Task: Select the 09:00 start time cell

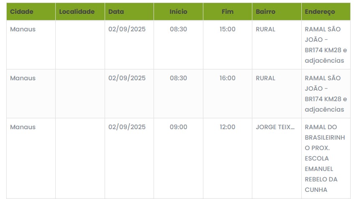Action: [x=178, y=127]
